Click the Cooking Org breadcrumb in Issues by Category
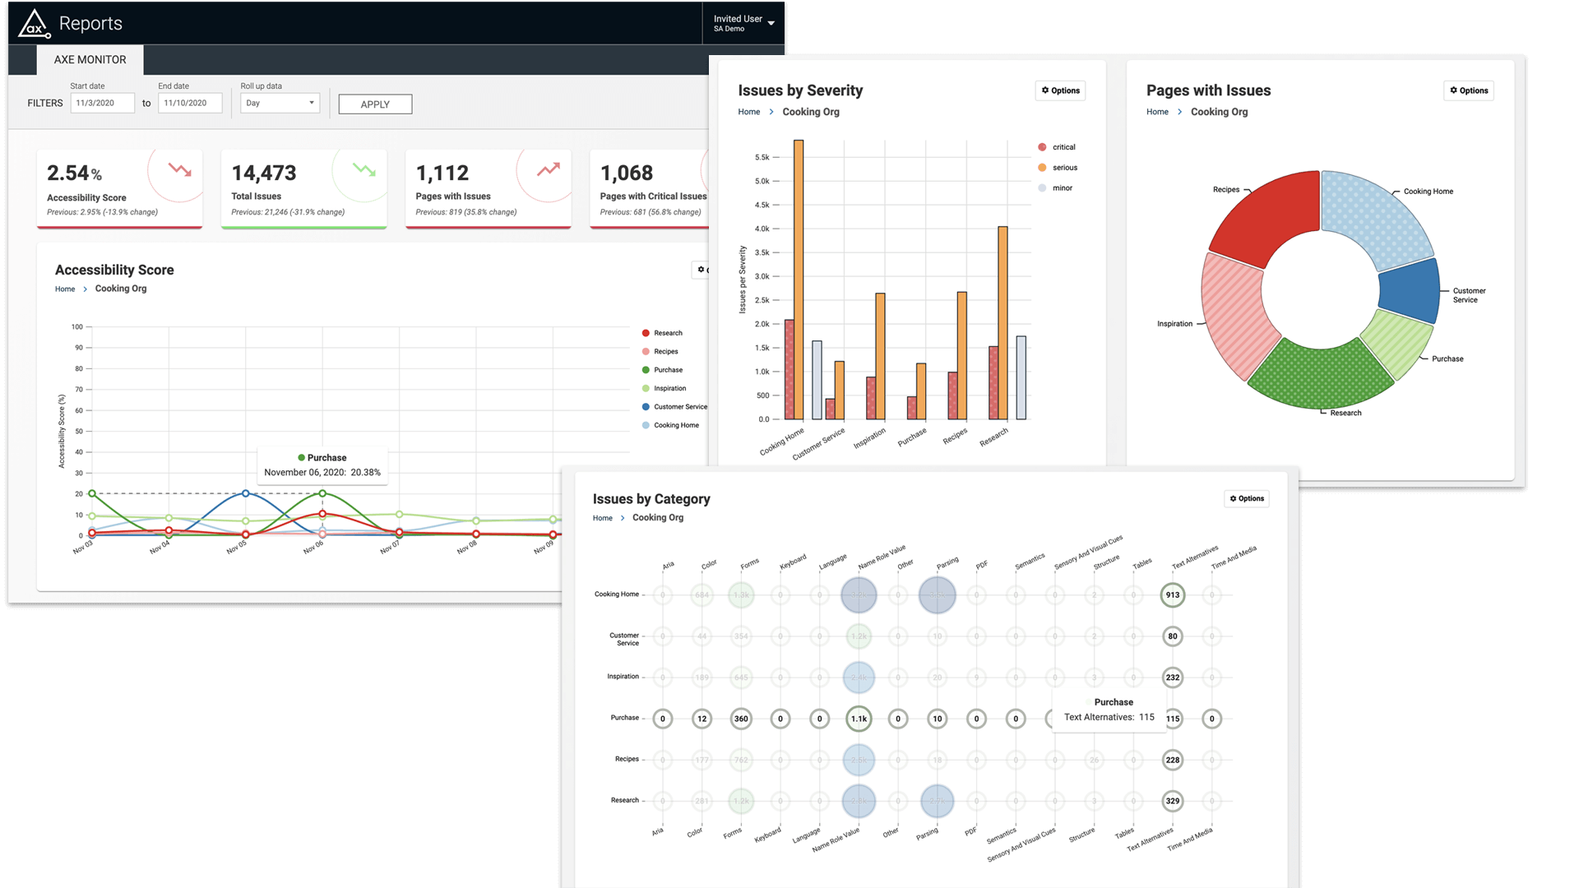Screen dimensions: 1579x888 tap(658, 517)
